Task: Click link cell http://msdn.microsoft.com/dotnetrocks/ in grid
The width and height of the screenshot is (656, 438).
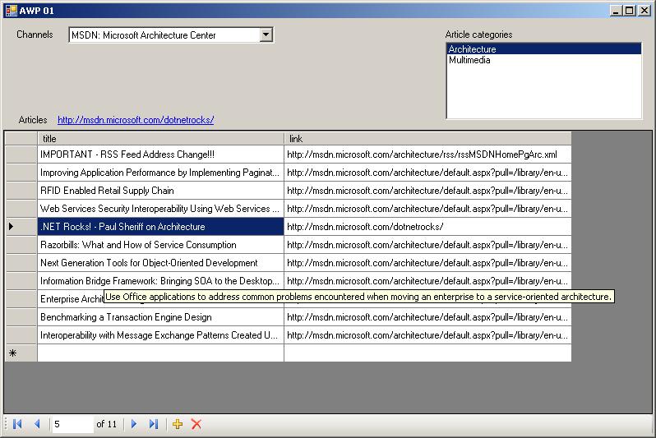Action: coord(427,226)
